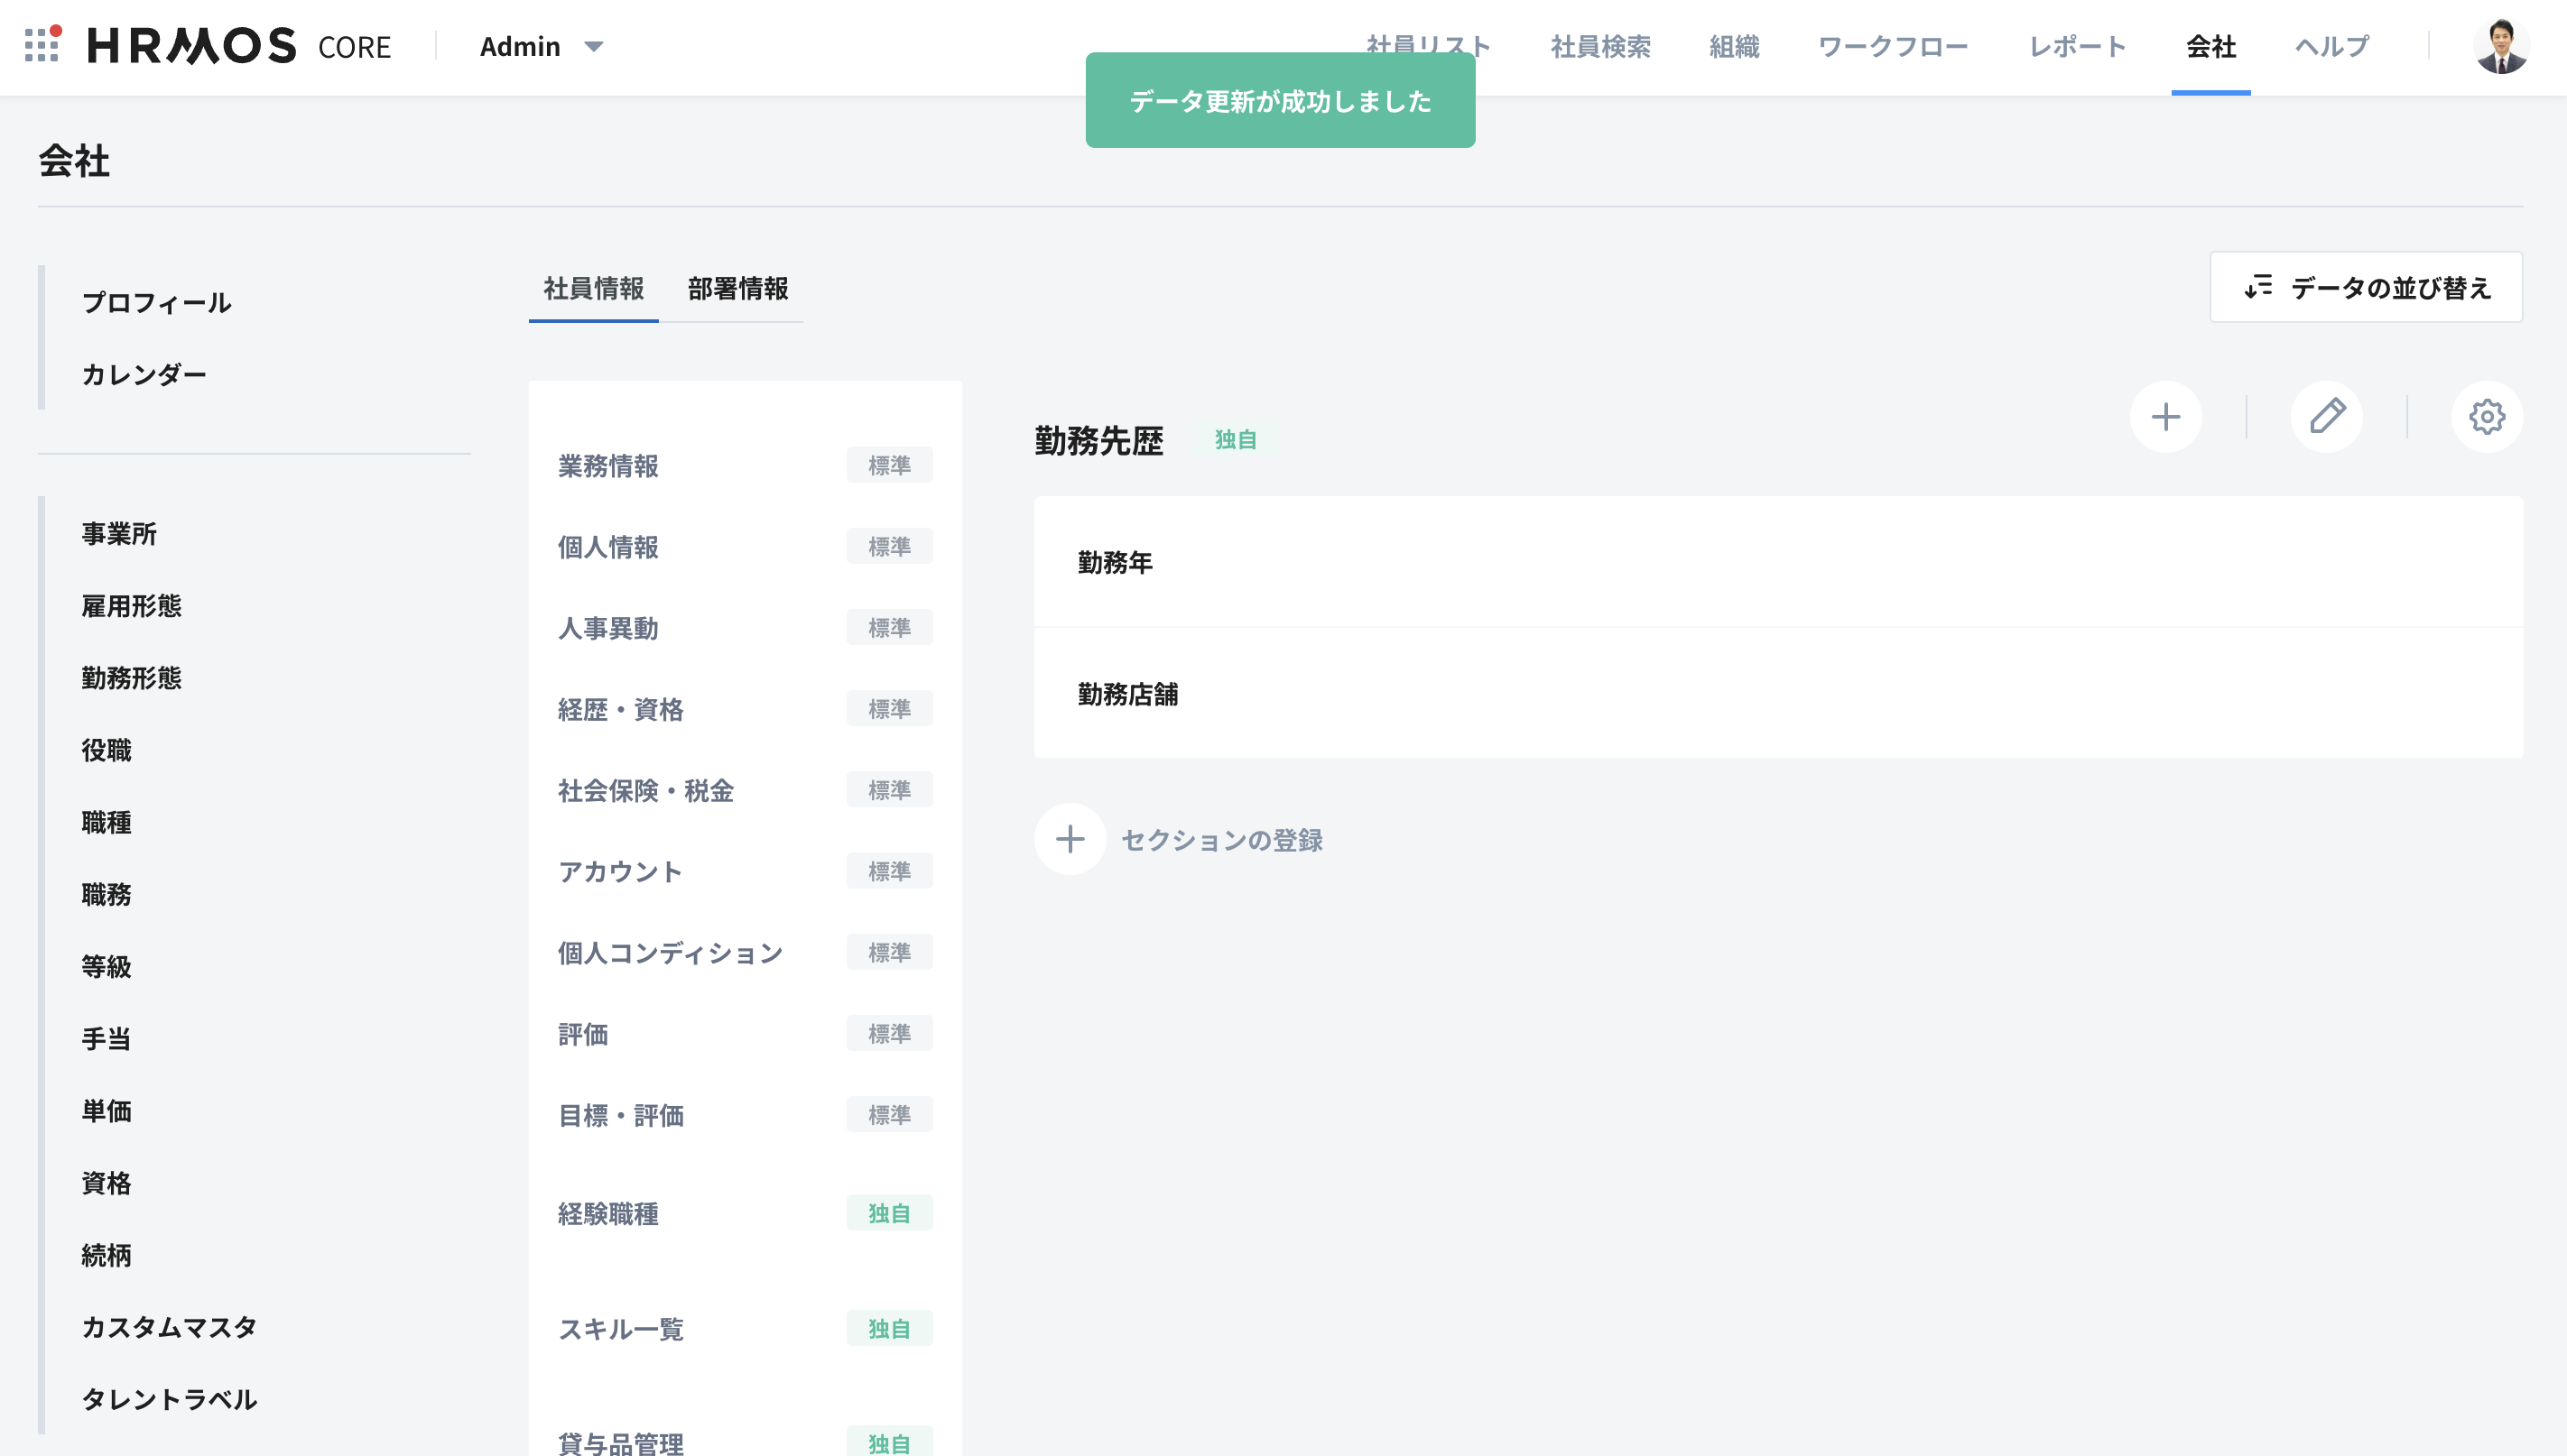Open 雇用形態 in the left sidebar
Screen dimensions: 2567x1456
tap(131, 605)
